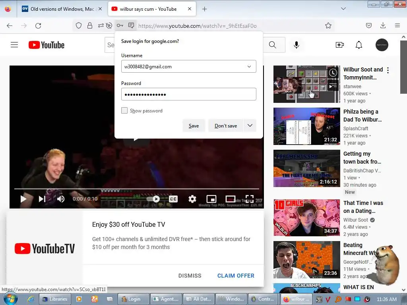Open the Wilbur Soot channel link
This screenshot has width=407, height=305.
(x=356, y=220)
